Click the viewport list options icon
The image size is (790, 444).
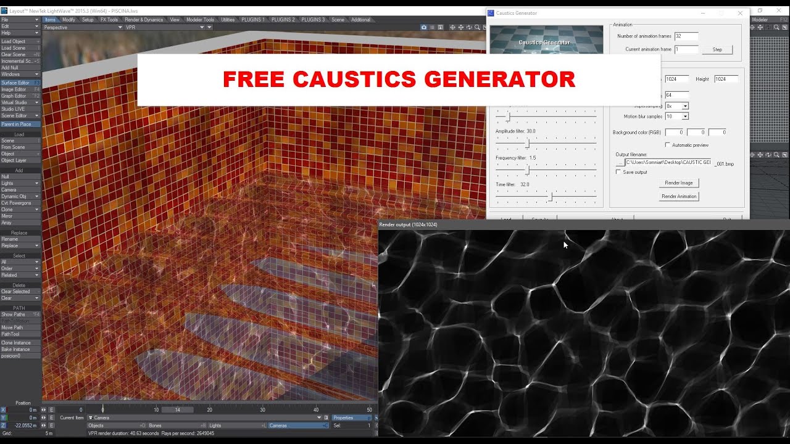point(432,27)
